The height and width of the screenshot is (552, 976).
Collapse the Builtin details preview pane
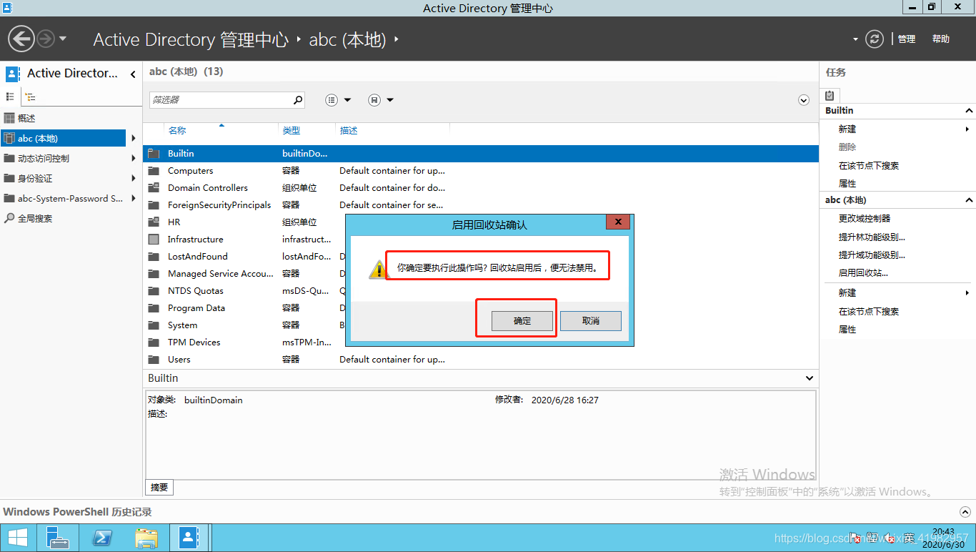click(x=810, y=378)
